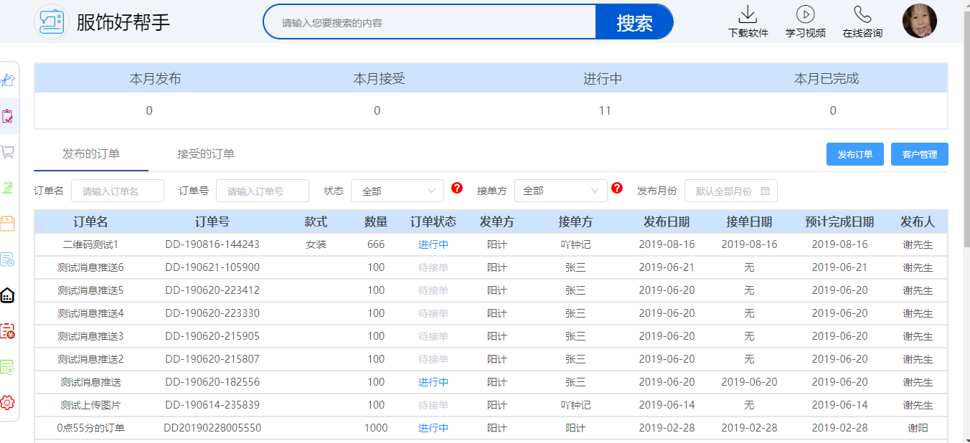Viewport: 970px width, 443px height.
Task: Click help icon next to 状态 dropdown
Action: (x=457, y=189)
